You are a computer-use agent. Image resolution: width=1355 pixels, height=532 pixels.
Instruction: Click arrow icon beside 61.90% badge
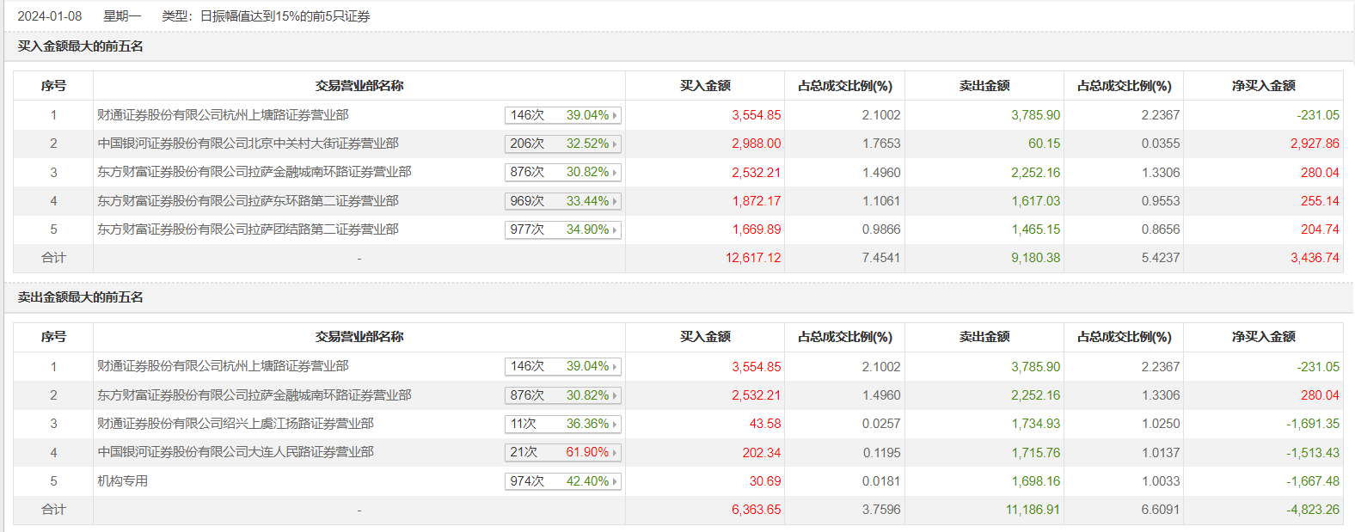[615, 453]
